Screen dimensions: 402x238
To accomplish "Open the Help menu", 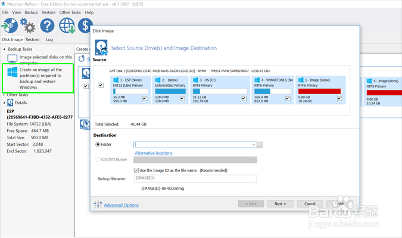I will tap(89, 12).
